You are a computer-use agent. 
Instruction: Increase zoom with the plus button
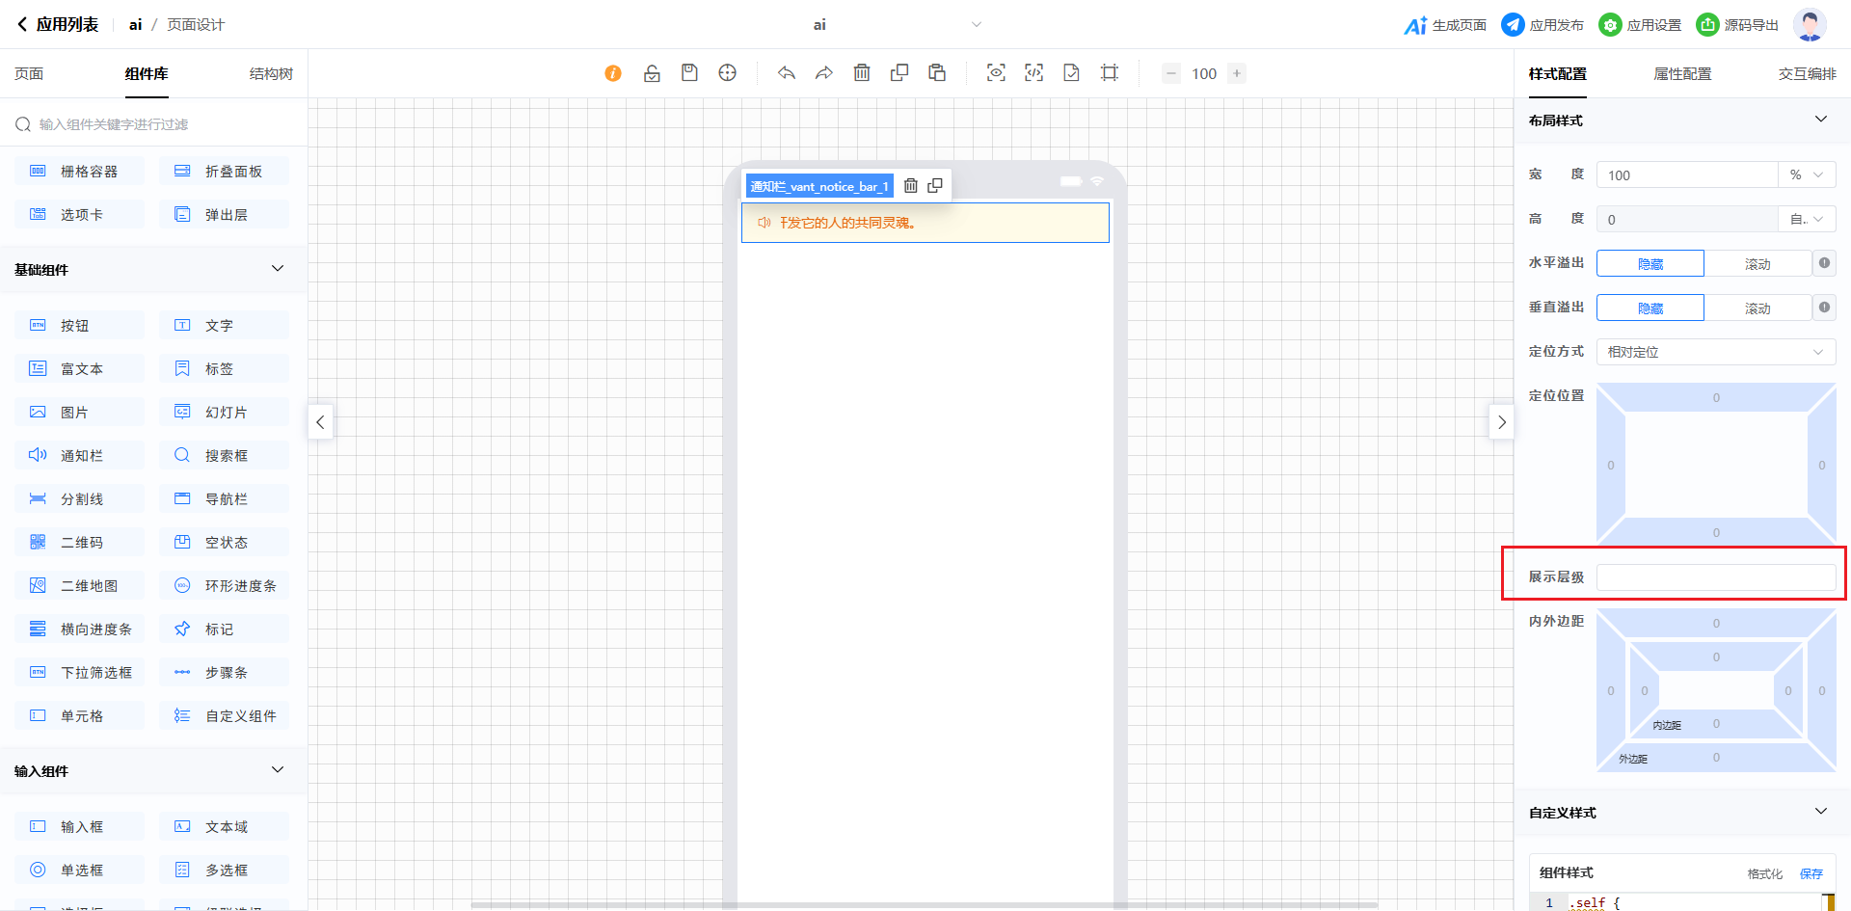1237,73
